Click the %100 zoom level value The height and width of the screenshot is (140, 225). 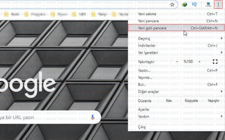point(188,62)
